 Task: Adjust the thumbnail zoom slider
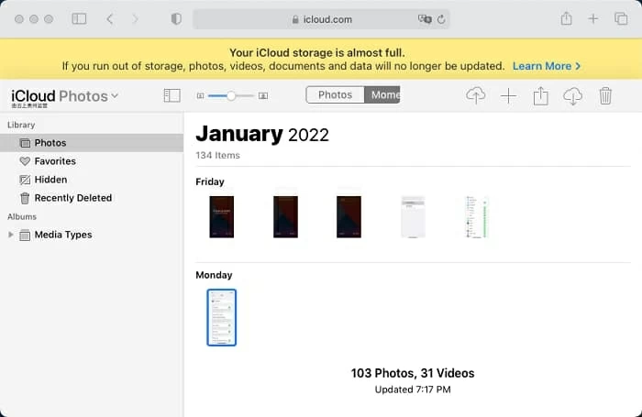231,95
